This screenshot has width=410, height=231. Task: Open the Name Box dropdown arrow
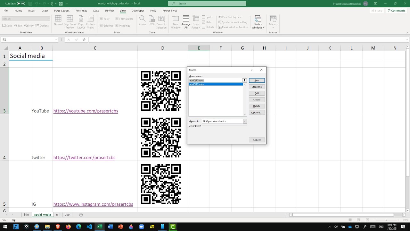point(56,40)
